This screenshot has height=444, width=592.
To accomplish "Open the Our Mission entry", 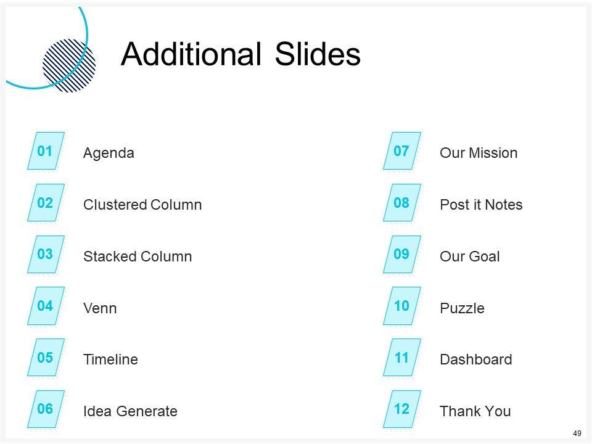I will click(479, 153).
